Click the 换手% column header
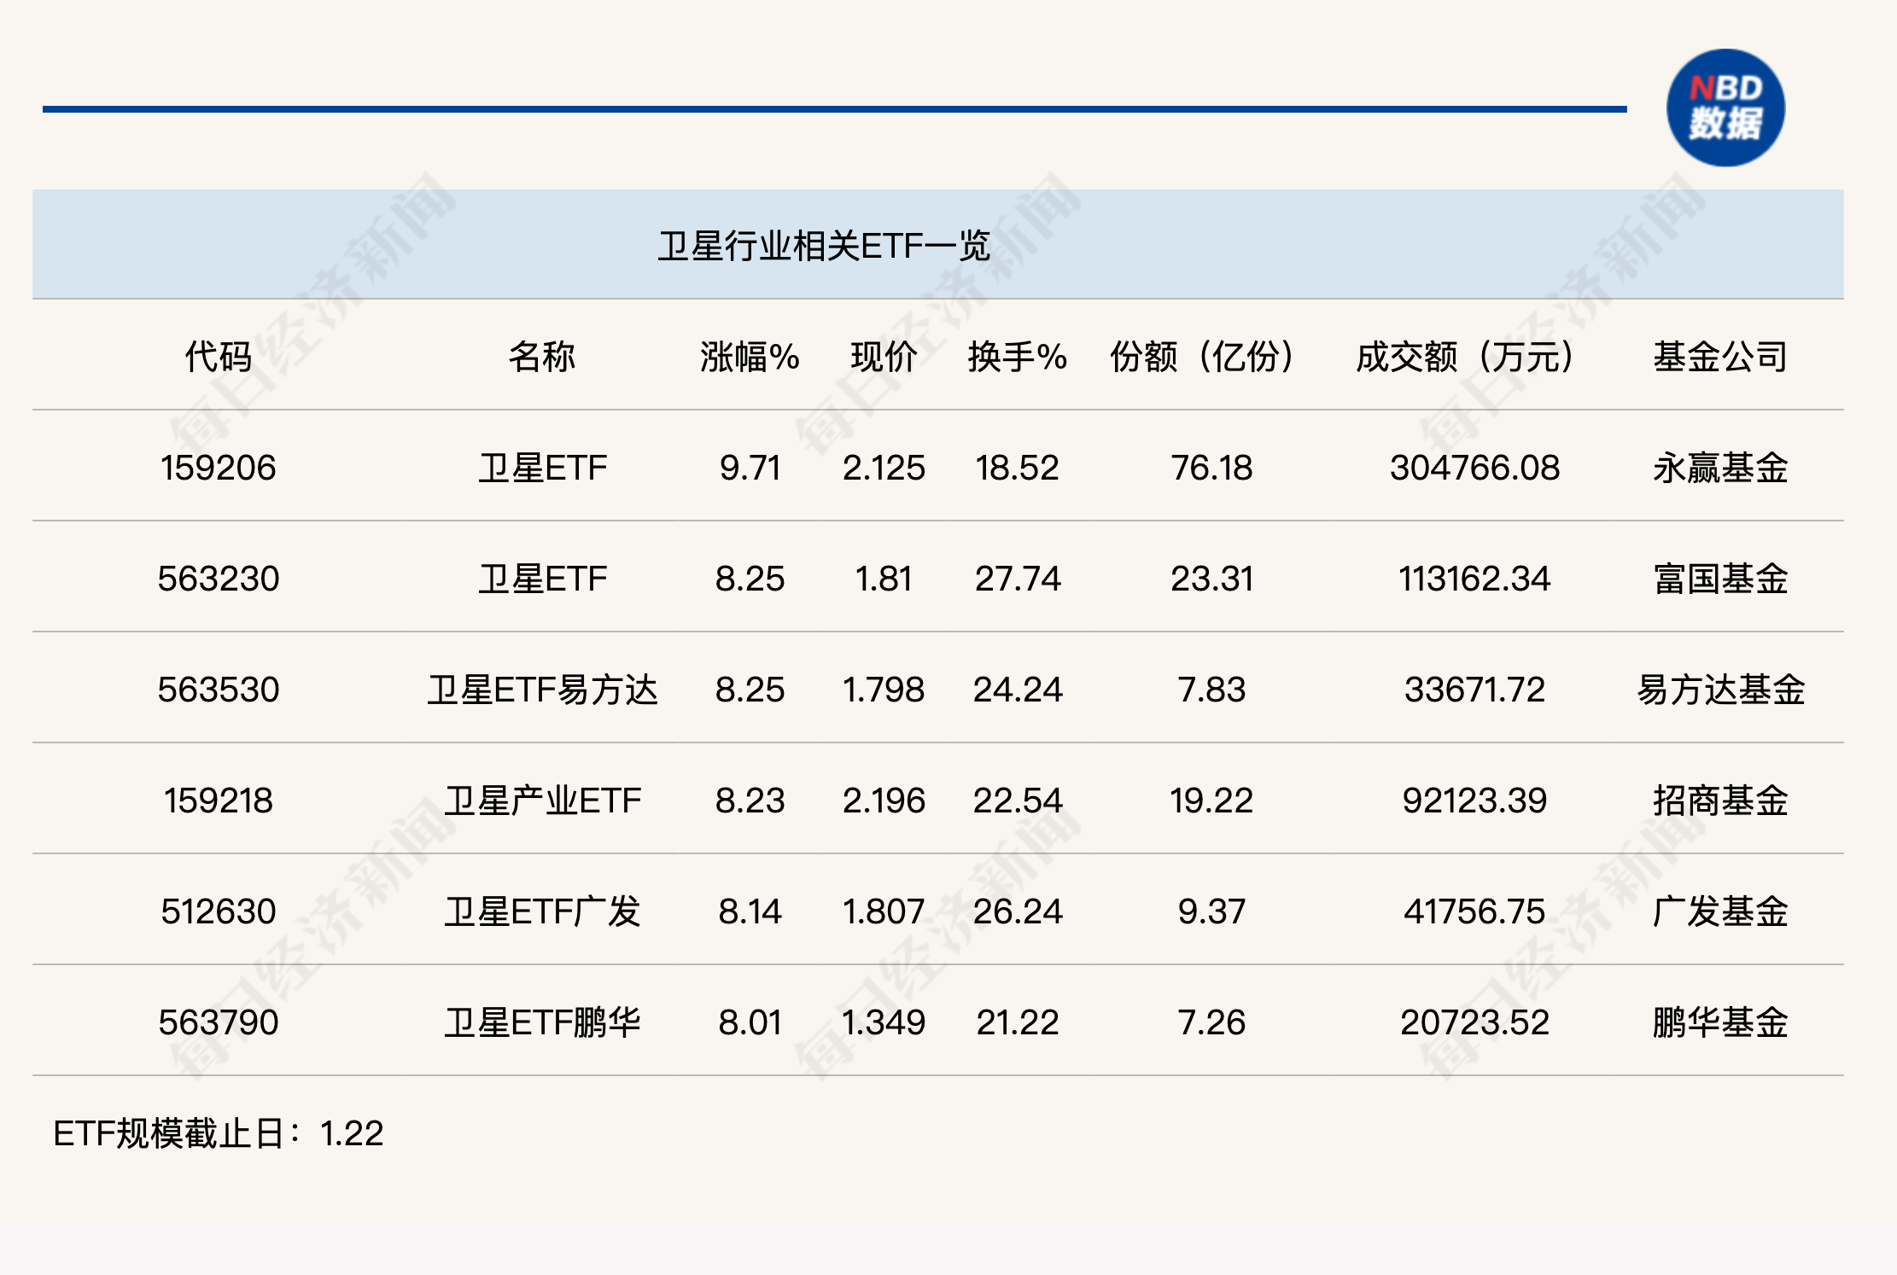The width and height of the screenshot is (1897, 1275). click(x=1017, y=357)
